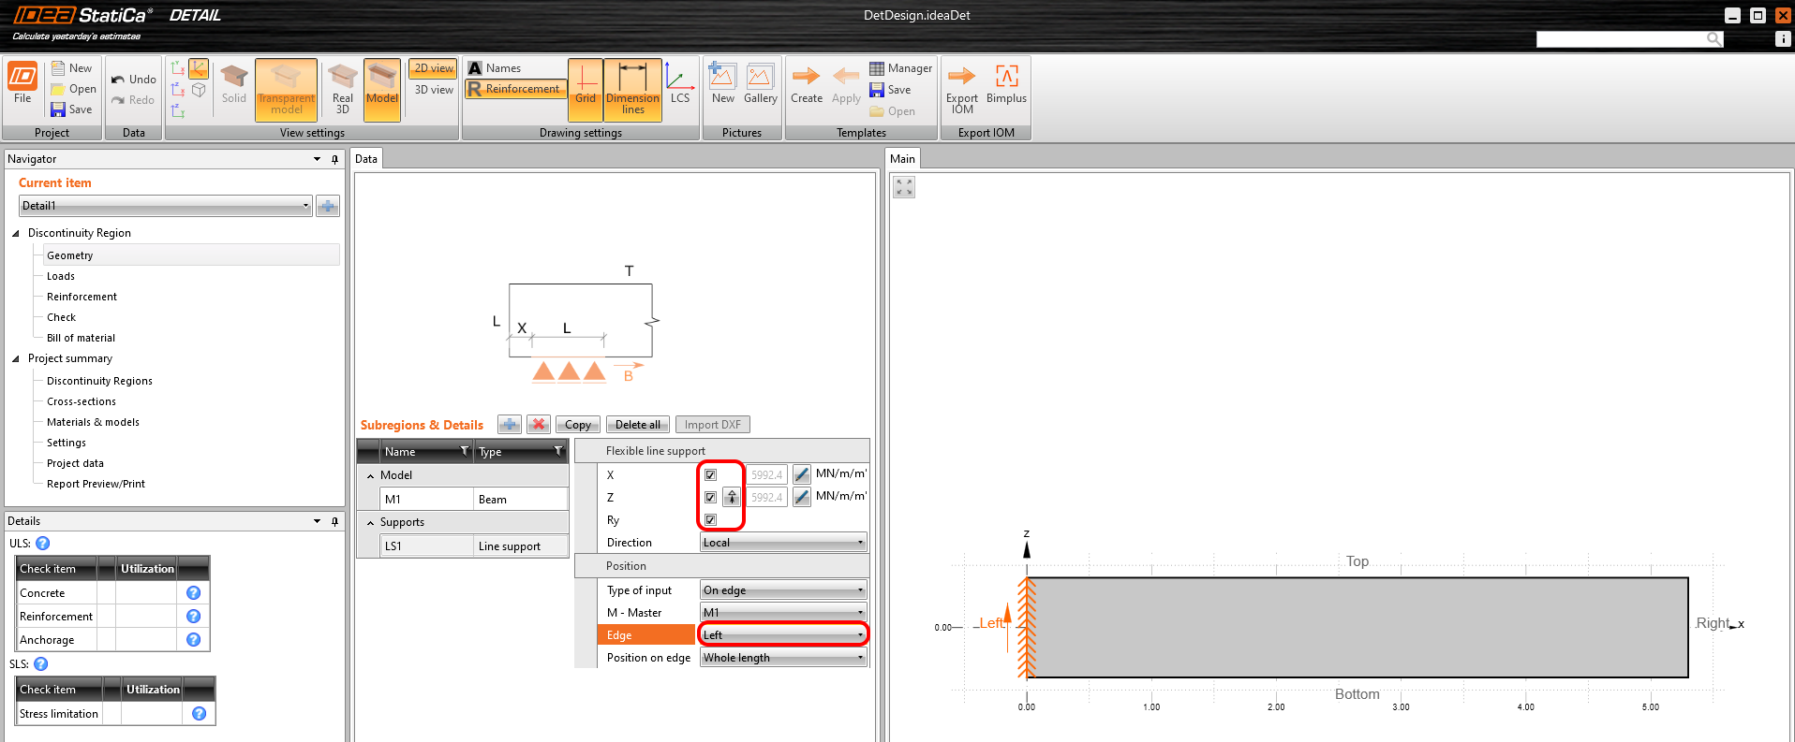Click the Solid view icon
The image size is (1795, 742).
coord(233,85)
